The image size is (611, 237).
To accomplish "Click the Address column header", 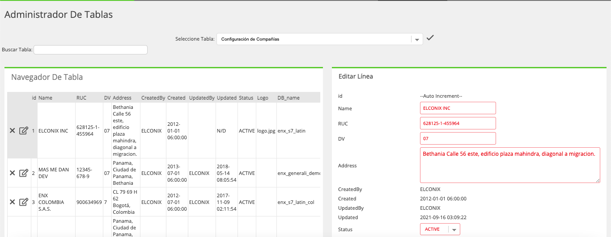I will pyautogui.click(x=122, y=98).
